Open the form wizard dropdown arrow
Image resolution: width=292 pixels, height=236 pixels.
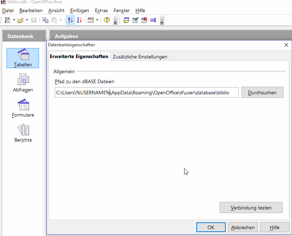(97, 20)
